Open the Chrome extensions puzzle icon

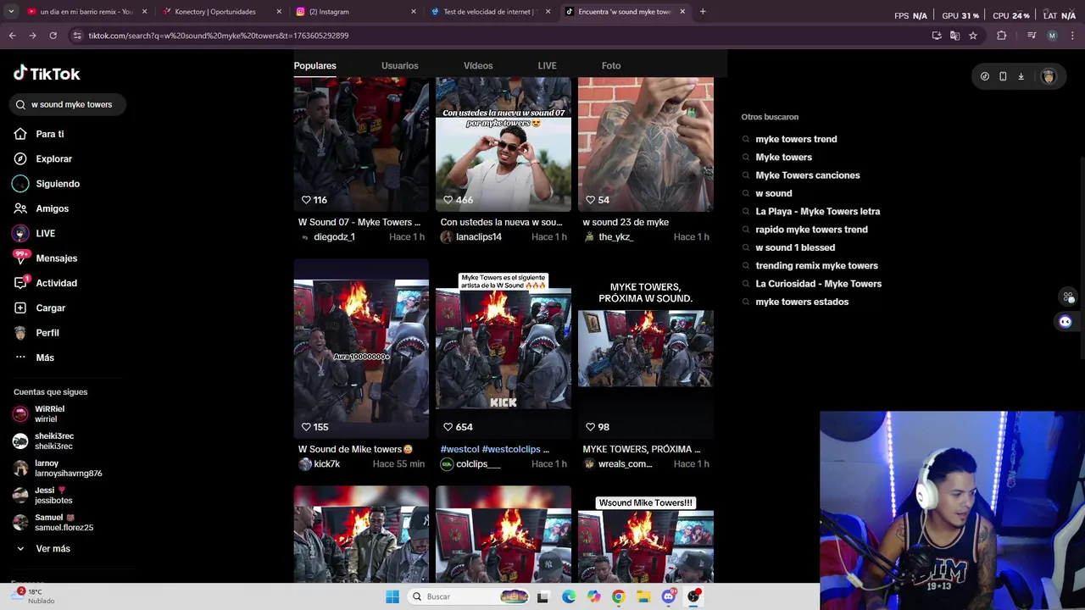coord(1002,36)
